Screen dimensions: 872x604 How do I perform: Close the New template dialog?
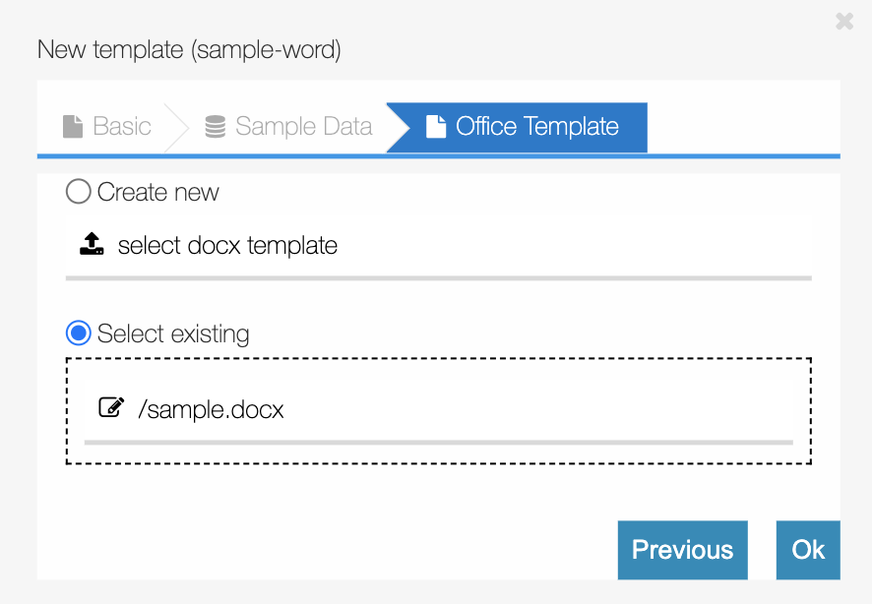(x=844, y=21)
